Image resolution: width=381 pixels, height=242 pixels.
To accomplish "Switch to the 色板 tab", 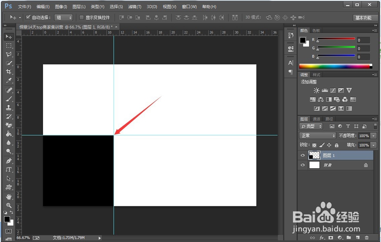I will point(316,30).
